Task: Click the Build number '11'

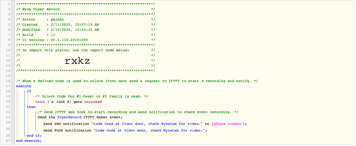Action: [x=53, y=35]
